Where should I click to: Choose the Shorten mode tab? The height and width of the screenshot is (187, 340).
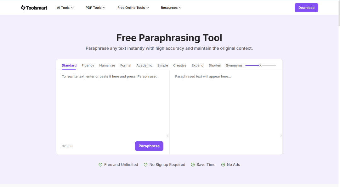pyautogui.click(x=215, y=65)
